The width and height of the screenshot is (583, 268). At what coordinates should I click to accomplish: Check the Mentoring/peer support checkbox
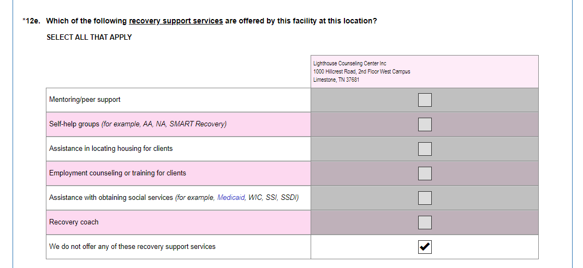[425, 100]
